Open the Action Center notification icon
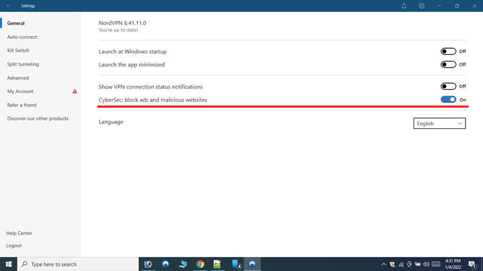 [472, 264]
